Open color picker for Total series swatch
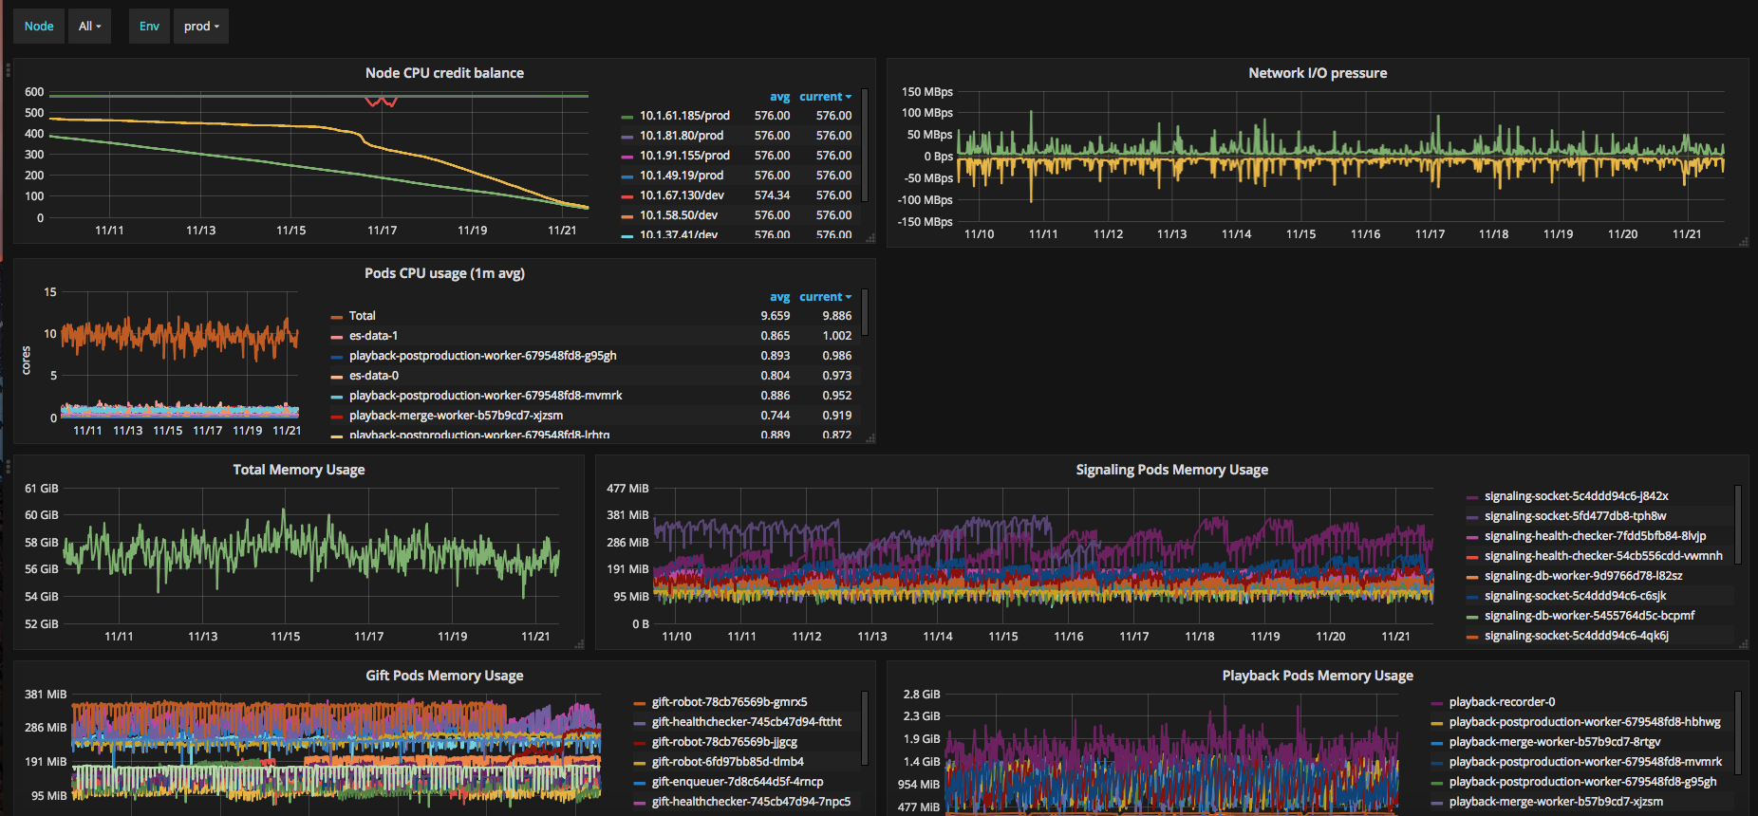Screen dimensions: 1758x816 pyautogui.click(x=336, y=317)
